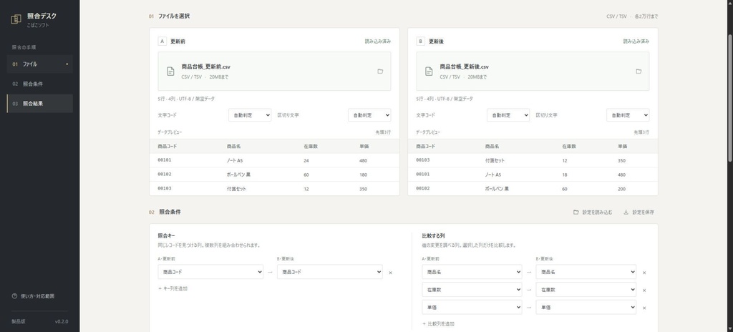Click 読み込み済み status in 更新前 panel
733x332 pixels.
[378, 41]
